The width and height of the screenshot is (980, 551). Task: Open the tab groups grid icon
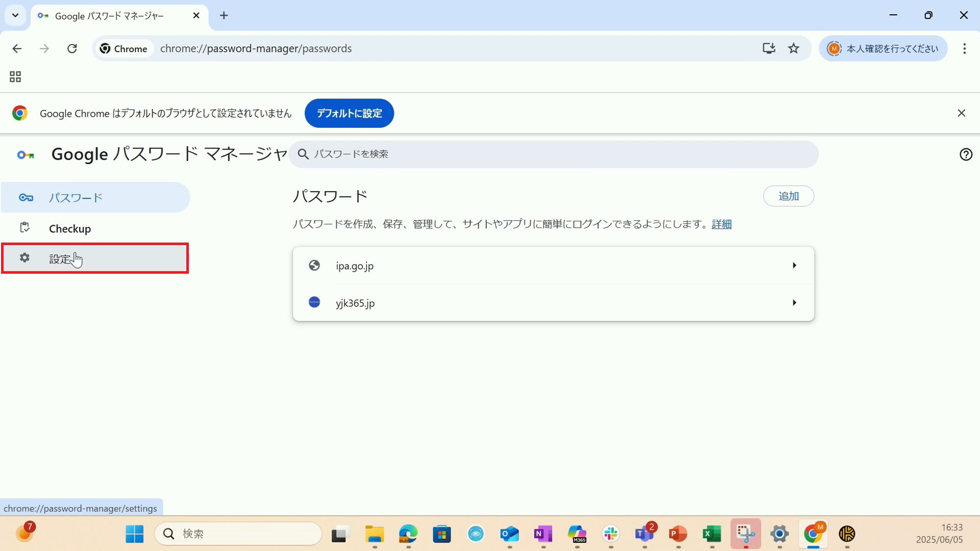point(15,77)
